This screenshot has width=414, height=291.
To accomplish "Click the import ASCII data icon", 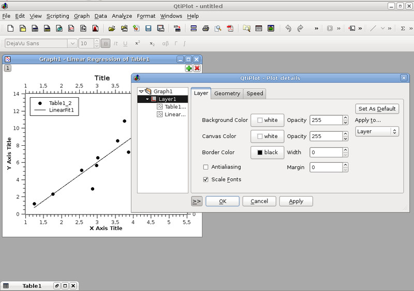I will [x=177, y=28].
